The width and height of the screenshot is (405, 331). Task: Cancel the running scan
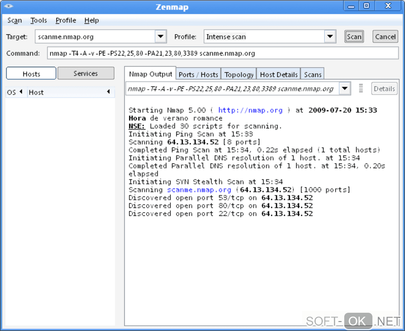[x=385, y=37]
